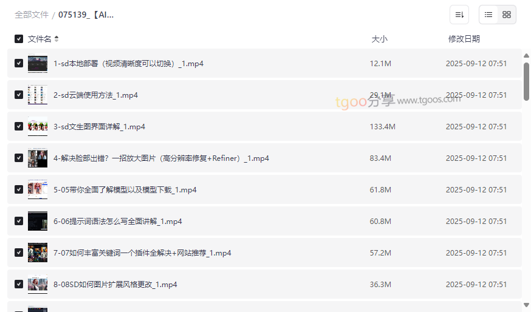This screenshot has width=531, height=312.
Task: Click the scrollbar up arrow
Action: (526, 56)
